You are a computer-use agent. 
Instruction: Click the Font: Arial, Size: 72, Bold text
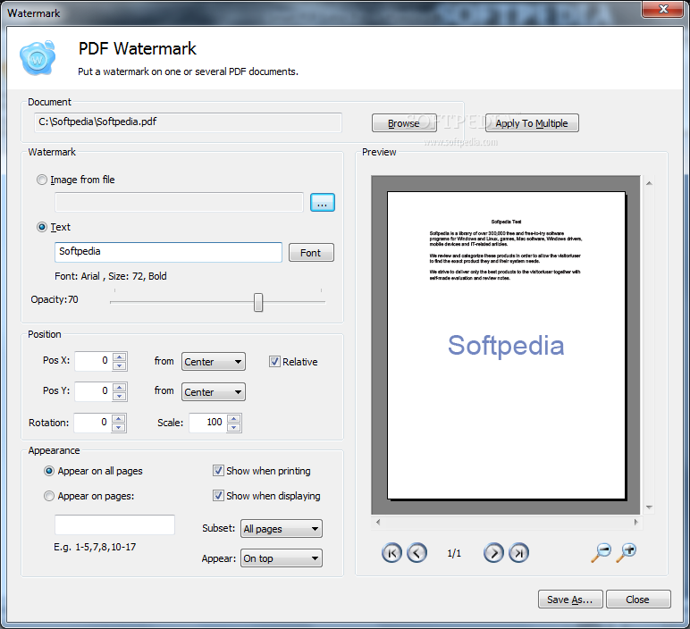111,276
